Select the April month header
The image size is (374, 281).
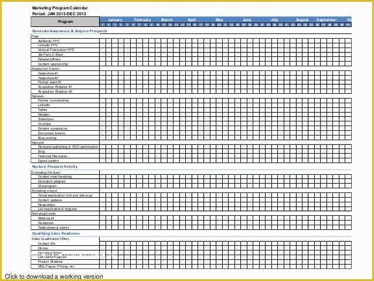click(x=192, y=20)
